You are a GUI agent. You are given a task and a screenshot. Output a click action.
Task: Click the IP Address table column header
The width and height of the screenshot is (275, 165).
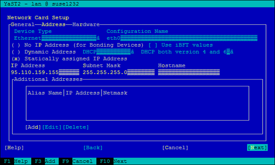(82, 93)
